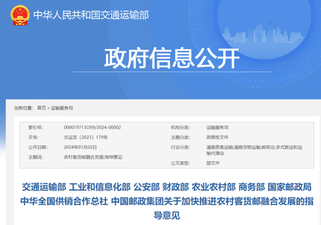The width and height of the screenshot is (321, 225).
Task: Select the 行业分类 value starting 道路旅客运输
Action: coord(254,150)
